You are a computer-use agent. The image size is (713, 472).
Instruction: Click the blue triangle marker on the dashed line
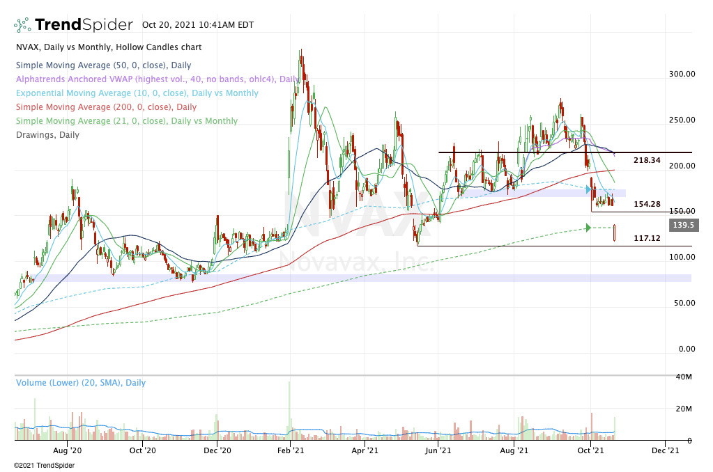coord(588,189)
